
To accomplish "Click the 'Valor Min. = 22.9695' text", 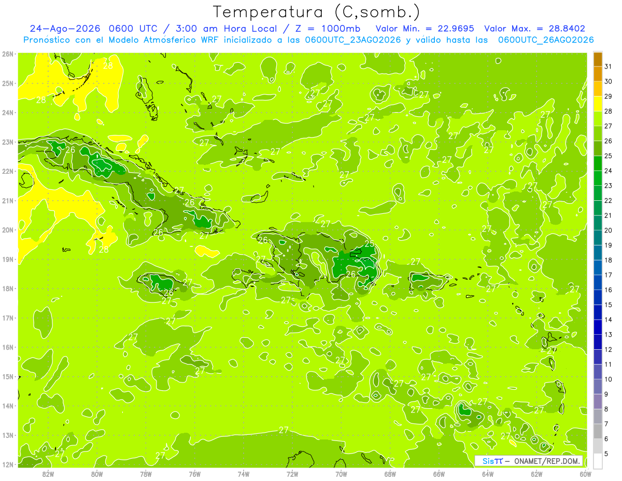I will pyautogui.click(x=425, y=29).
